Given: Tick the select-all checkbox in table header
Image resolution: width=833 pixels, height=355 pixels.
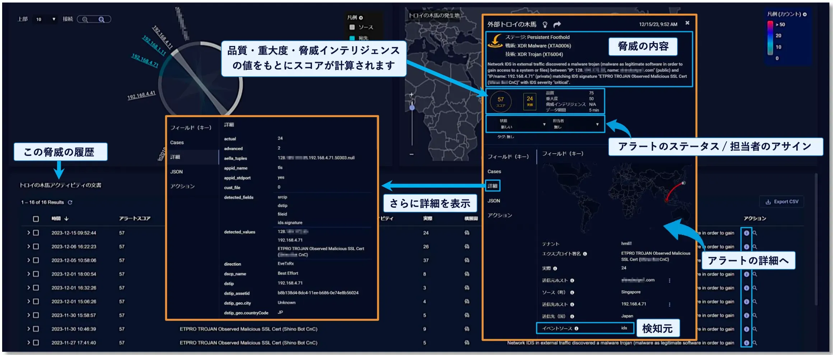Looking at the screenshot, I should [x=36, y=219].
